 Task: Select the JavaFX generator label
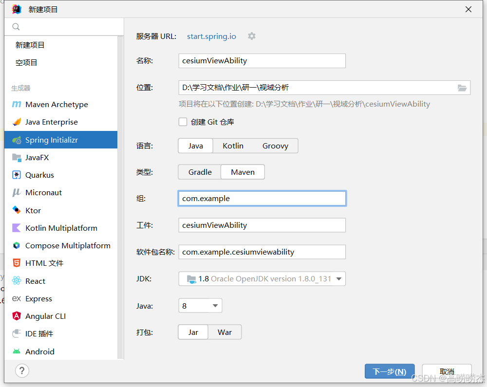click(37, 158)
